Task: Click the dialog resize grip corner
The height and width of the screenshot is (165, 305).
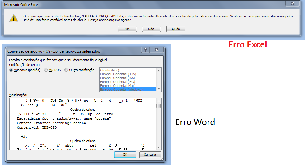Action: 162,159
